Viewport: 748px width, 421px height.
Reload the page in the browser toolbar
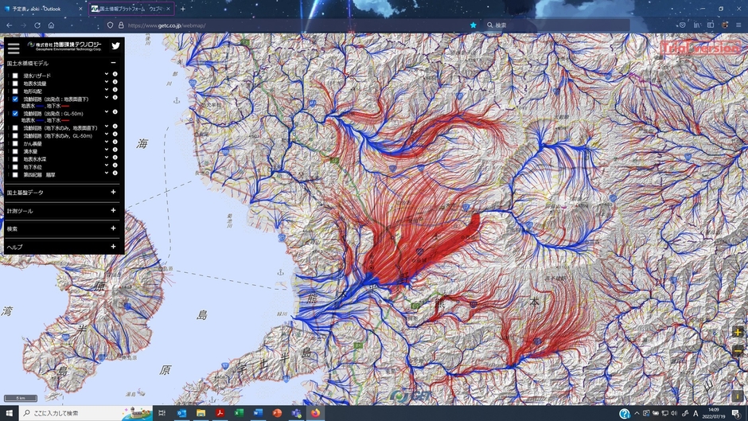37,25
